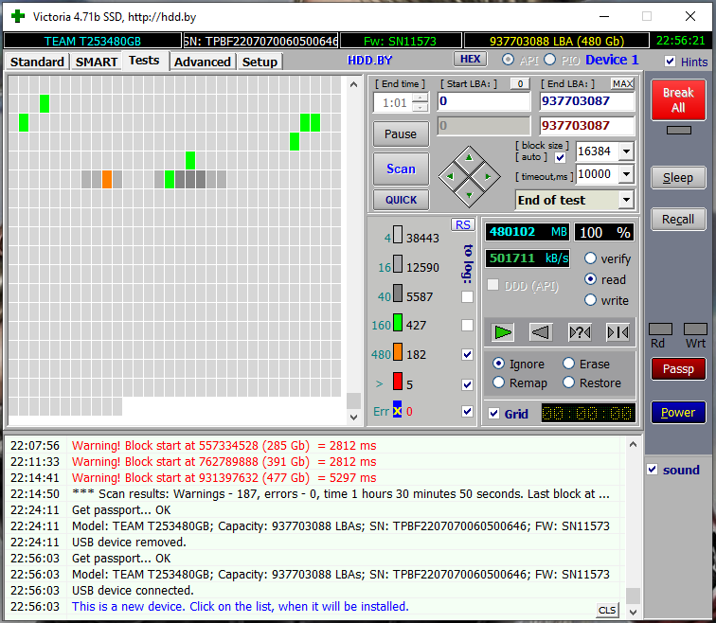Click the CLS clear log button
Viewport: 716px width, 623px height.
(x=607, y=610)
